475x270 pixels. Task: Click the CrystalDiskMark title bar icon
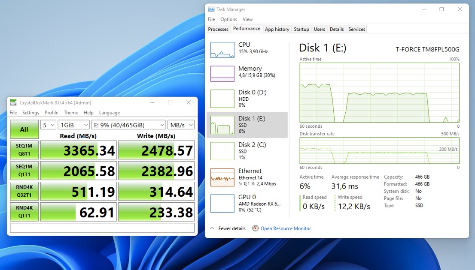[13, 102]
